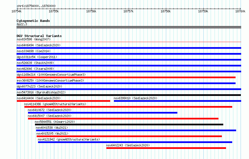Select the nsv6001538 (Wu2021) label
249x159 pixels.
pos(52,128)
